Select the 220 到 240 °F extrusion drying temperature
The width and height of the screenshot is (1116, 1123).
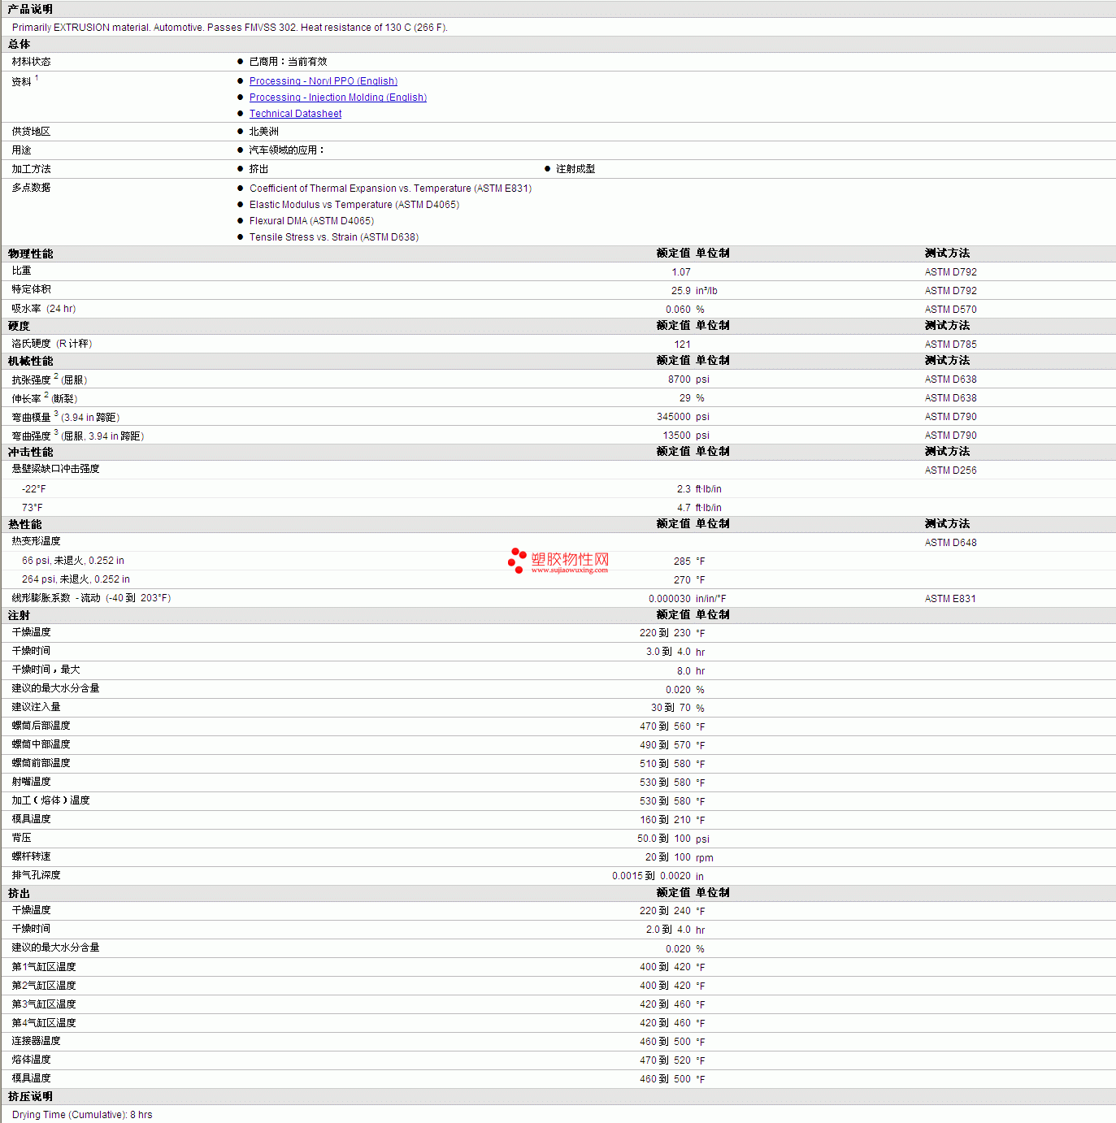pyautogui.click(x=672, y=911)
